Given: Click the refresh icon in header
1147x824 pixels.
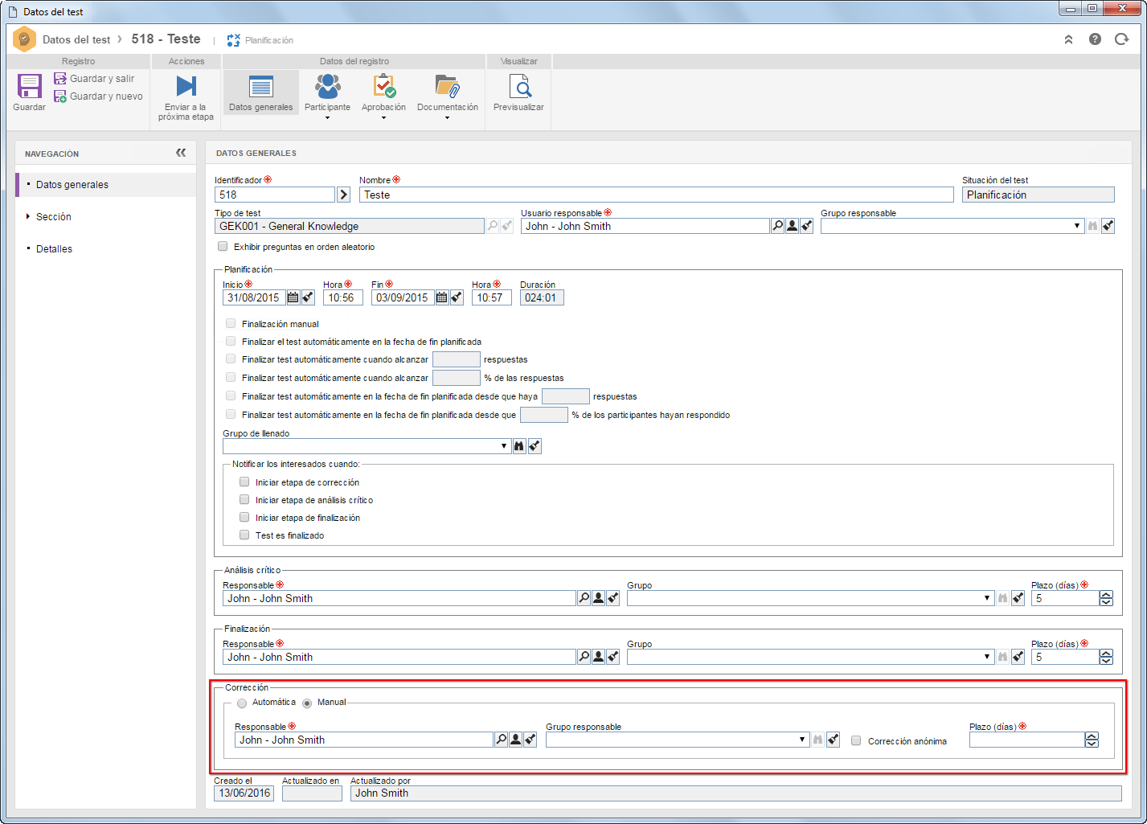Looking at the screenshot, I should click(x=1121, y=39).
